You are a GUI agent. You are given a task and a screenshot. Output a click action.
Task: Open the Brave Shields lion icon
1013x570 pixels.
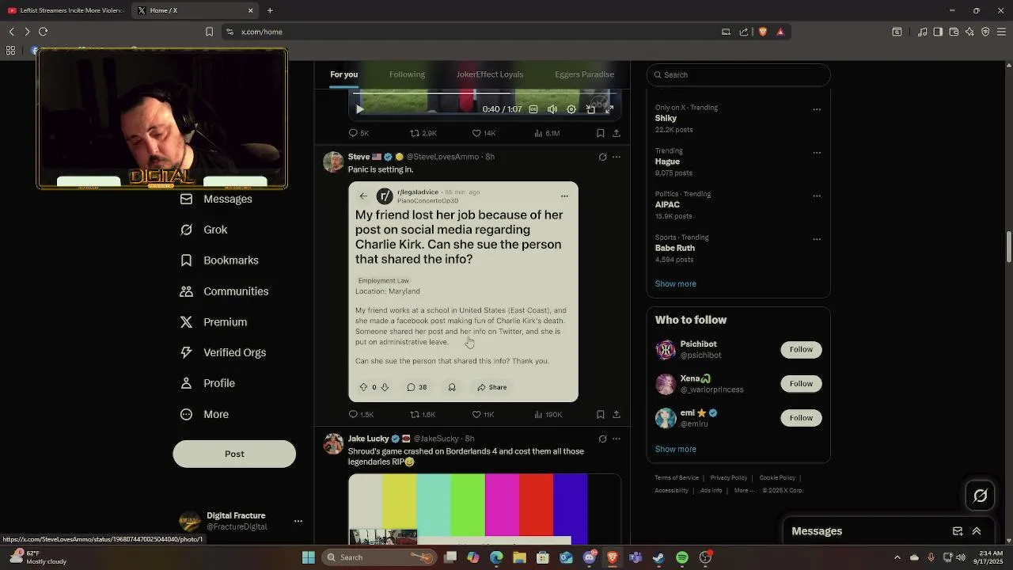[763, 32]
